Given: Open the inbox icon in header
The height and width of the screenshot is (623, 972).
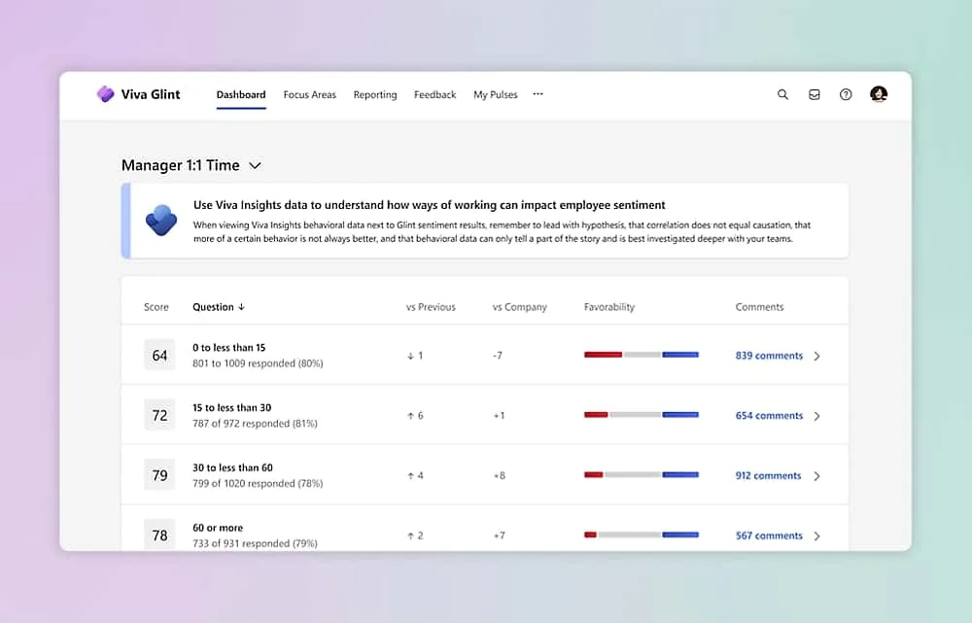Looking at the screenshot, I should (815, 94).
